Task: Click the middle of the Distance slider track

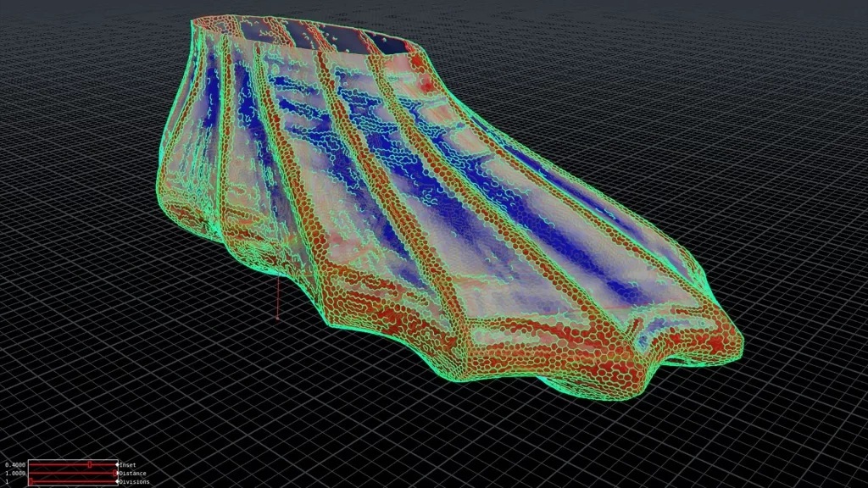Action: coord(73,473)
